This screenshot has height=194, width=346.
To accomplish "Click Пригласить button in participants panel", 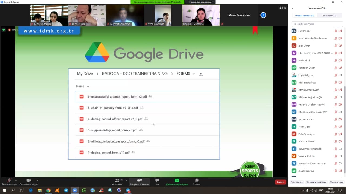I will pos(297,182).
